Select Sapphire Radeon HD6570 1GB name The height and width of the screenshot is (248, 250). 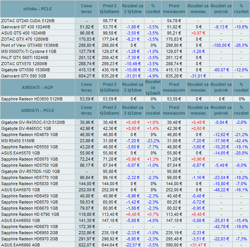coord(30,202)
